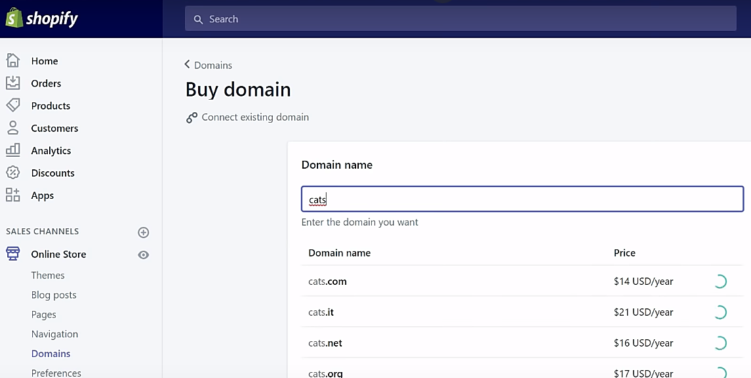Image resolution: width=751 pixels, height=378 pixels.
Task: Open Pages under Online Store
Action: (43, 315)
